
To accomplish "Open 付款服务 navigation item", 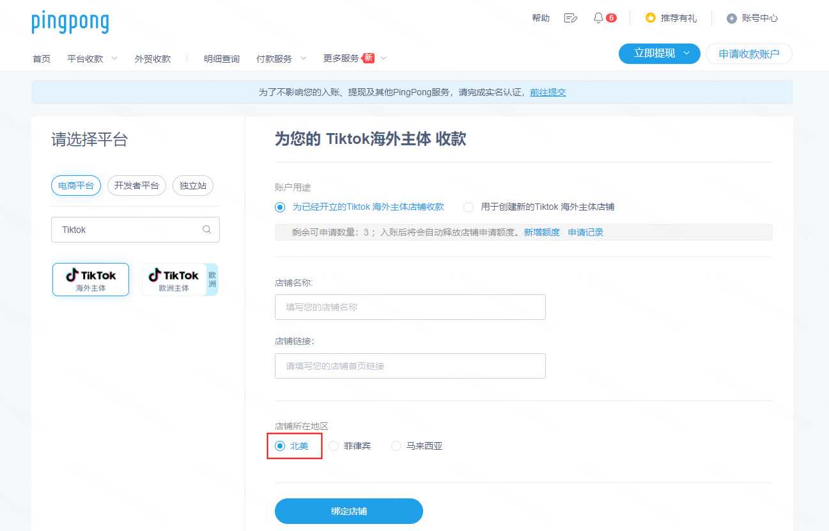I will pos(274,58).
